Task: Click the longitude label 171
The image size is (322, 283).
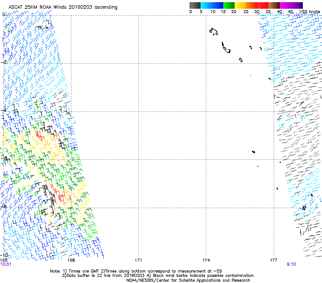Action: pos(138,260)
